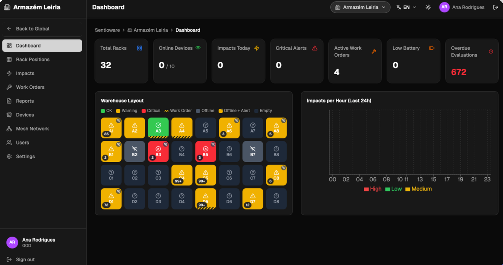Click Sign out at the sidebar bottom
Image resolution: width=503 pixels, height=265 pixels.
pyautogui.click(x=21, y=260)
